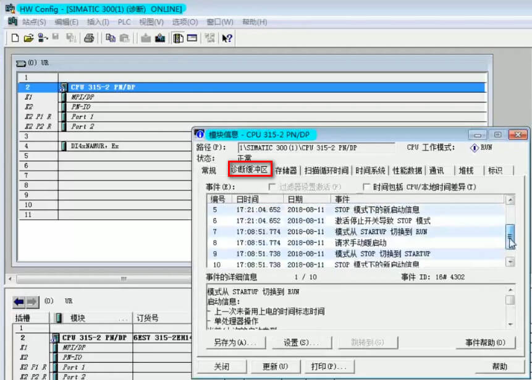Switch to the 标识 tab
The image size is (532, 380).
(495, 171)
